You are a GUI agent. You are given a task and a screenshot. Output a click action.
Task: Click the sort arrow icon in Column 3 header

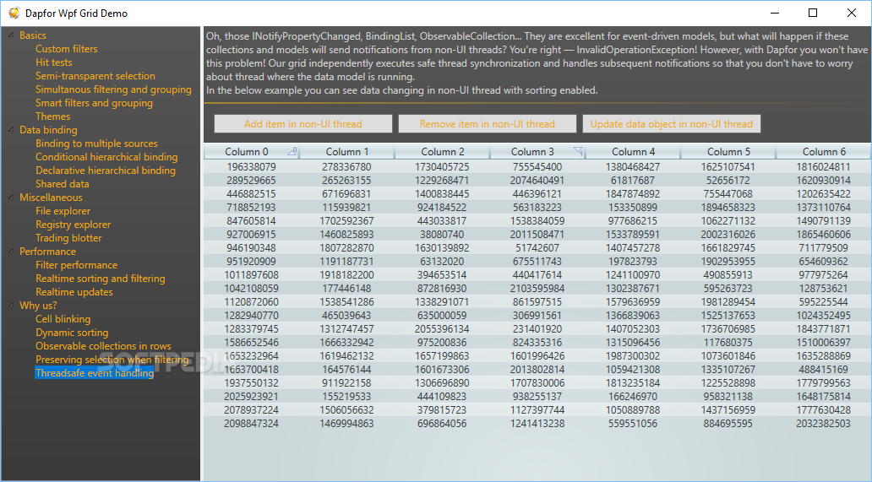click(578, 150)
